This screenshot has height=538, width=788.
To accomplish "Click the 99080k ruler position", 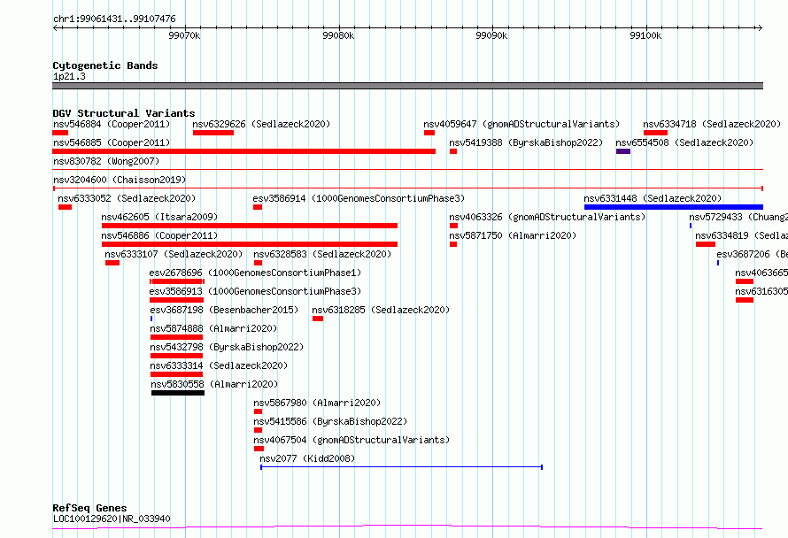I will [338, 35].
